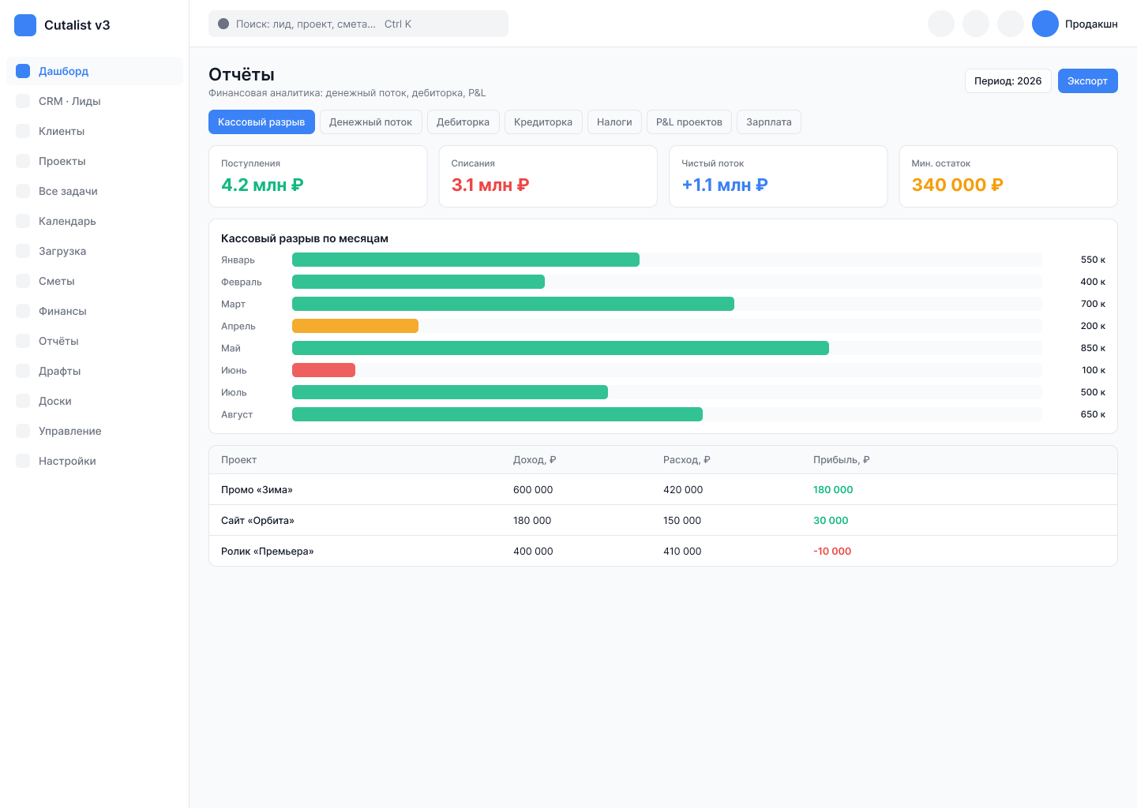Click the Доход, ₽ column header
This screenshot has height=808, width=1137.
(x=535, y=460)
